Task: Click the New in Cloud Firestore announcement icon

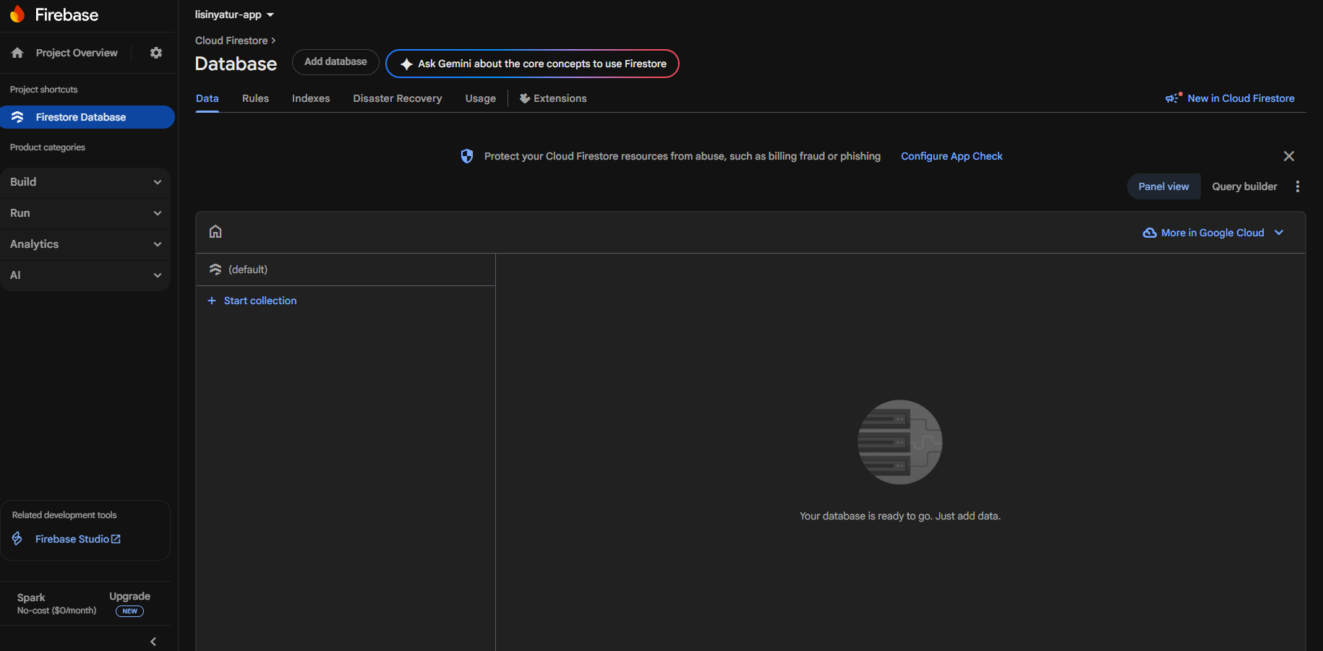Action: pos(1173,98)
